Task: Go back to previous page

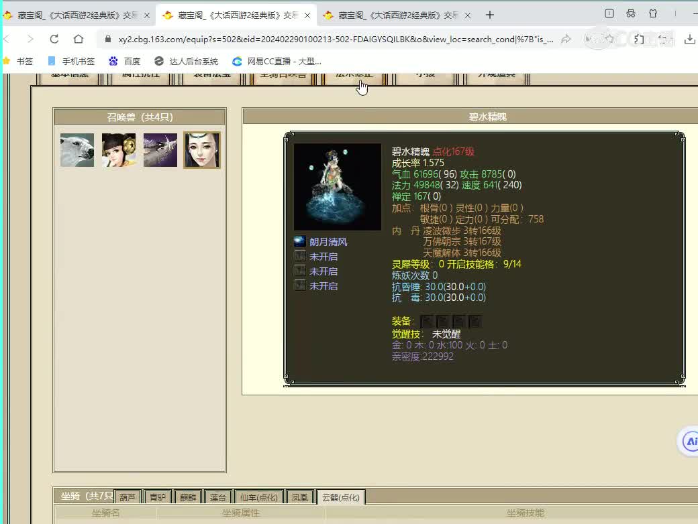Action: [6, 39]
